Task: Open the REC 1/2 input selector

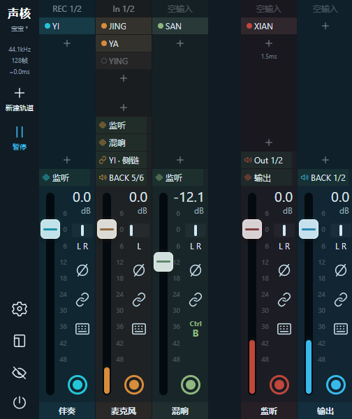Action: click(67, 9)
